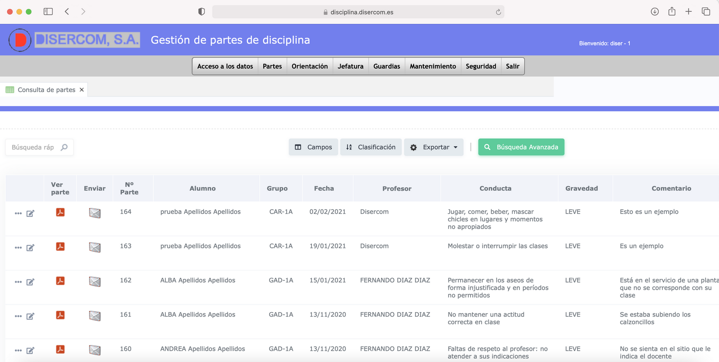Focus the Búsqueda rápida input field
The width and height of the screenshot is (719, 362).
pyautogui.click(x=33, y=147)
